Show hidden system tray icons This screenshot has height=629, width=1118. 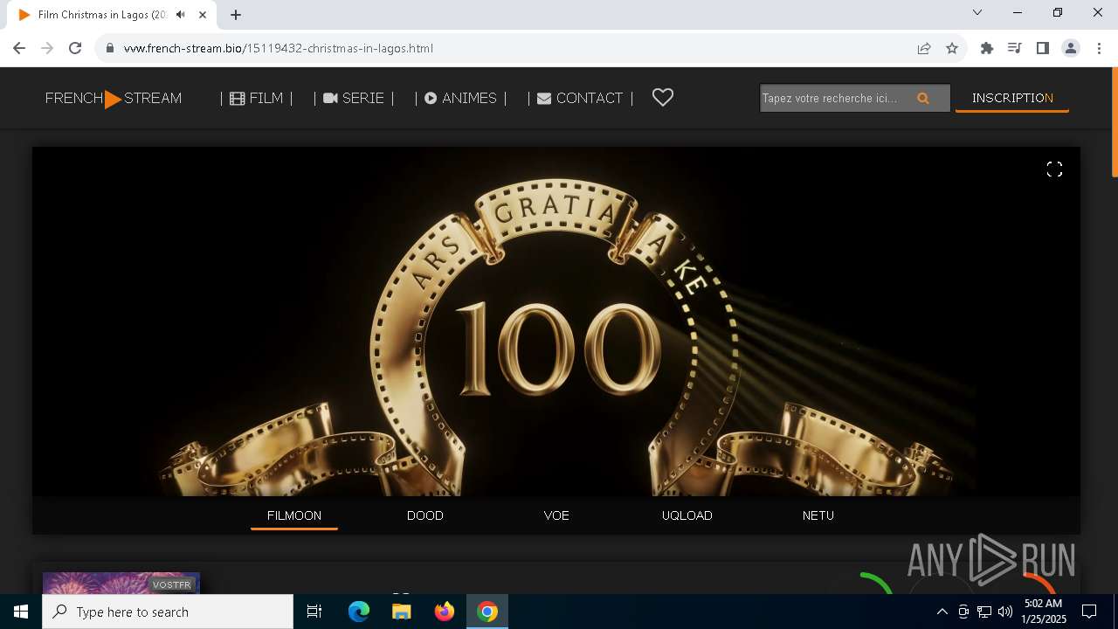pos(942,612)
